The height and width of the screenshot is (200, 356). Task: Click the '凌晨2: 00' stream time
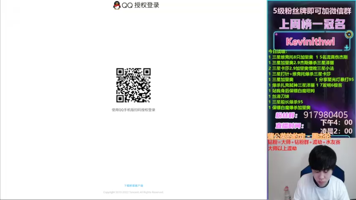click(x=336, y=131)
